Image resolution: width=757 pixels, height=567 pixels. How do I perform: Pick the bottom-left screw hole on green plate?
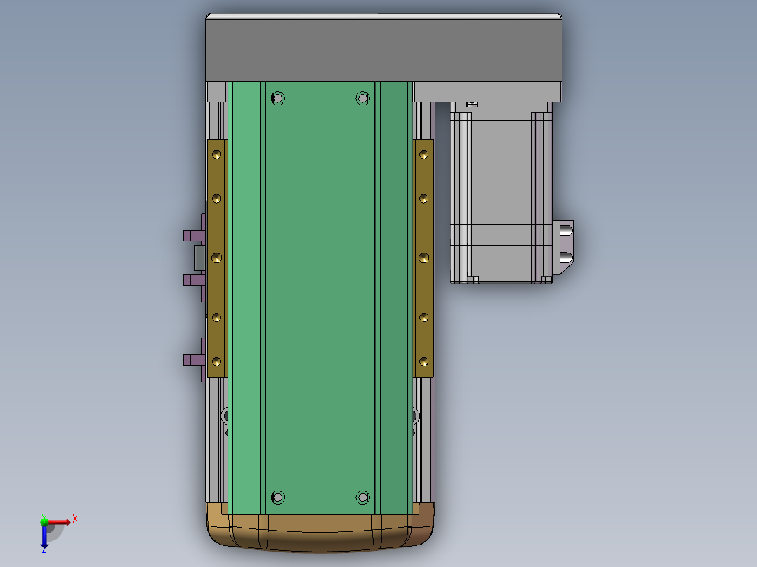coord(278,498)
